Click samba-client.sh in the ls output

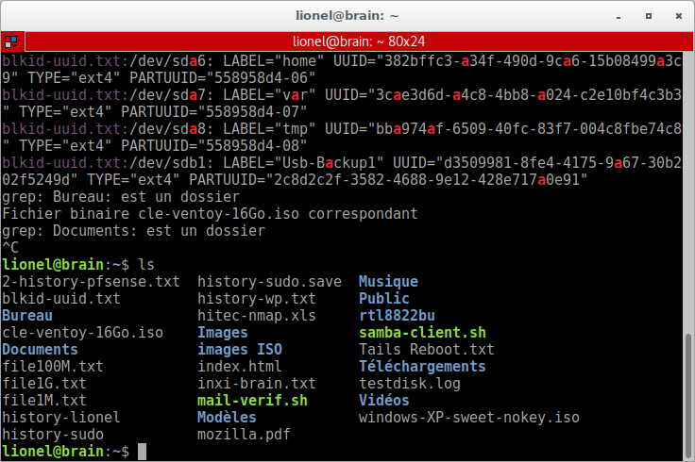pyautogui.click(x=422, y=333)
